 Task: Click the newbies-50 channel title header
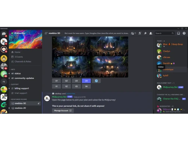click(x=55, y=33)
